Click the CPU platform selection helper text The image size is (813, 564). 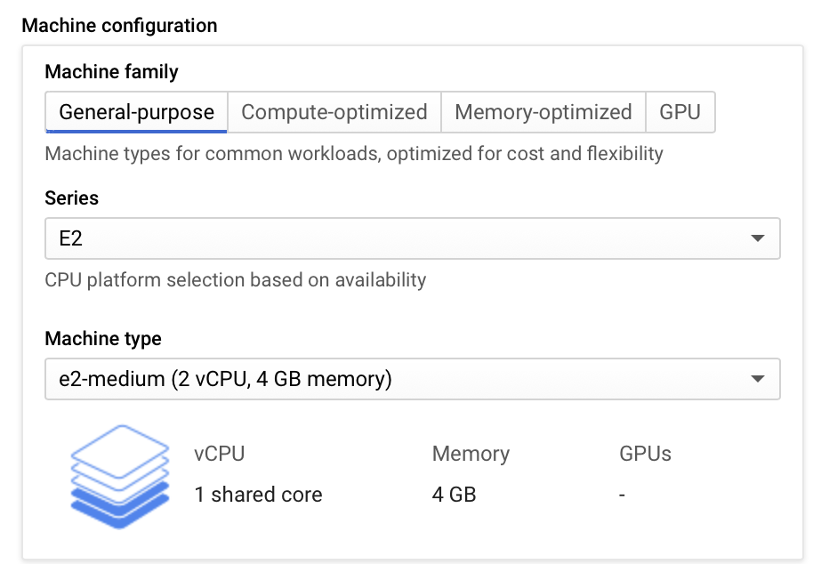coord(235,280)
